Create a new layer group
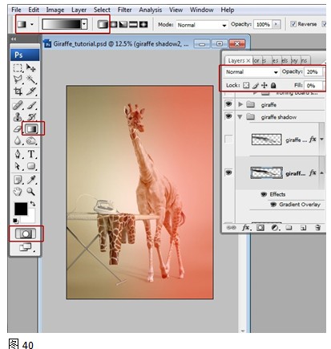This screenshot has height=349, width=331. click(x=289, y=228)
